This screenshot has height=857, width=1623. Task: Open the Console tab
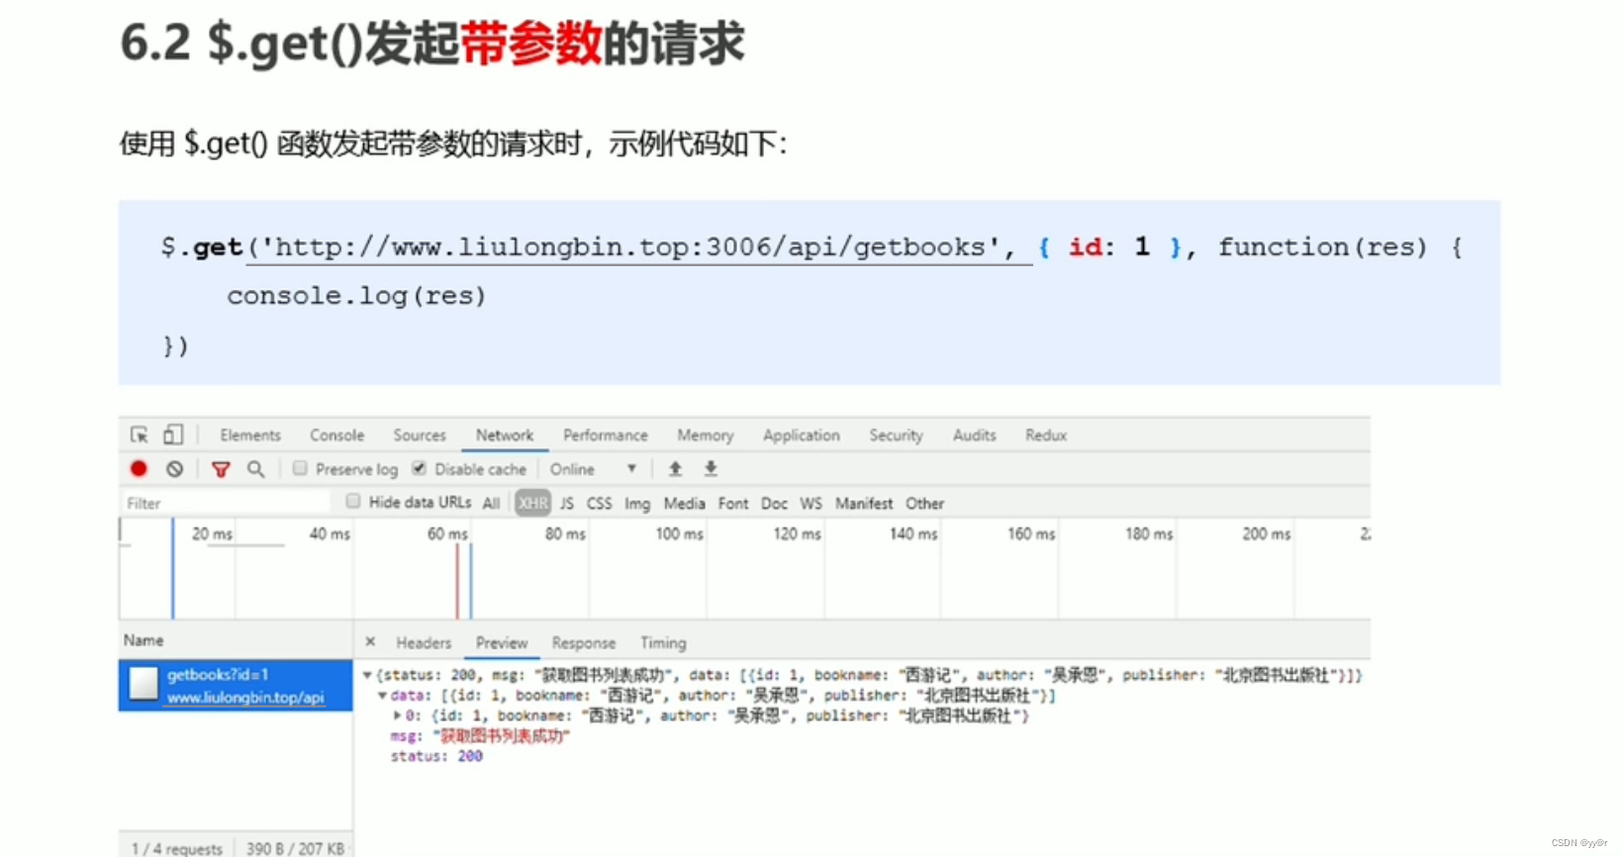tap(336, 435)
